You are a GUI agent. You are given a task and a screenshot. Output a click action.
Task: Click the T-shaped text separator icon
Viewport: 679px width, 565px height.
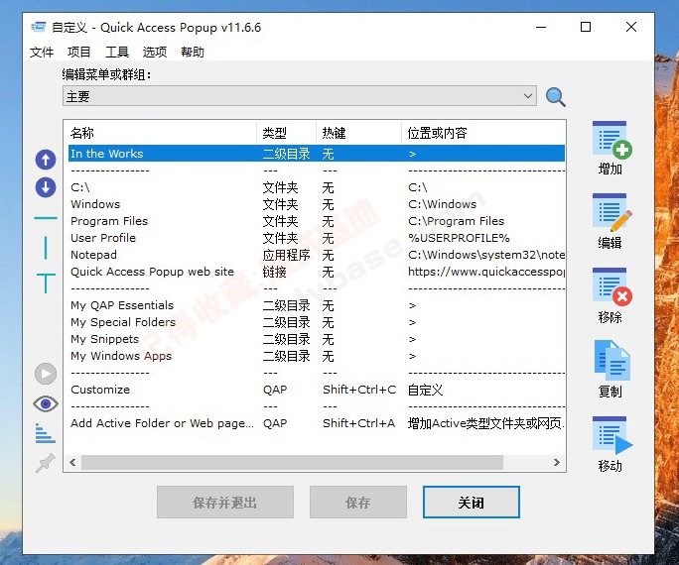[46, 283]
